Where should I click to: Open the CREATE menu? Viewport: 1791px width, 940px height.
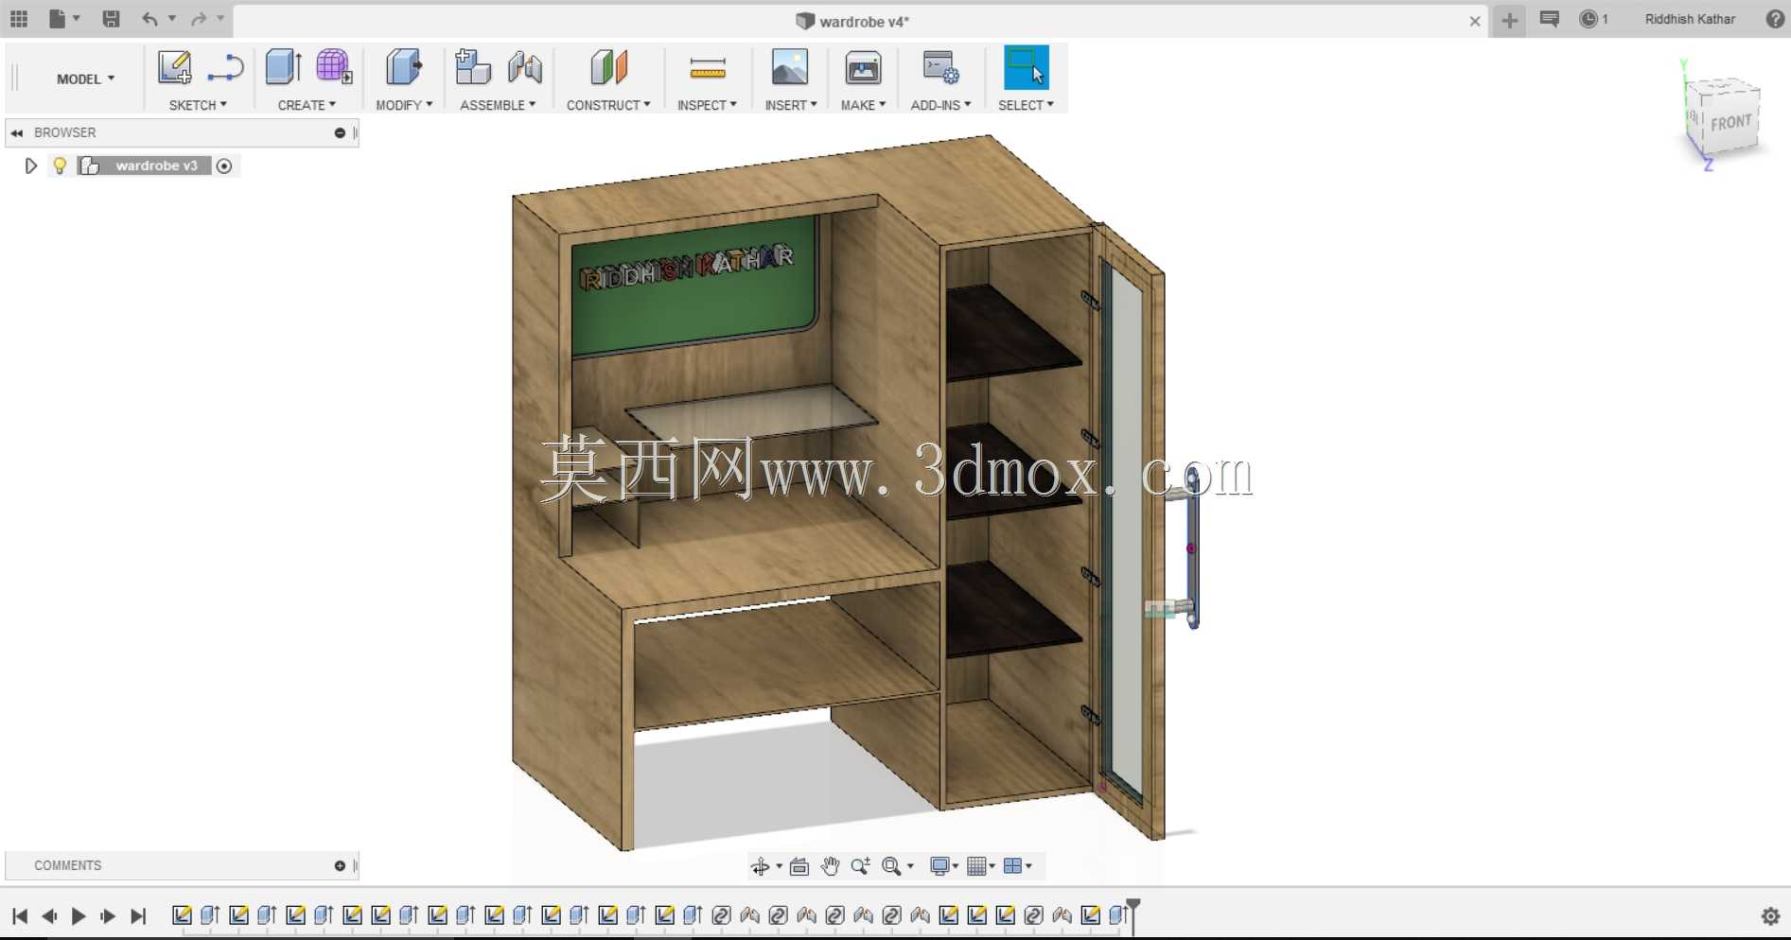307,105
